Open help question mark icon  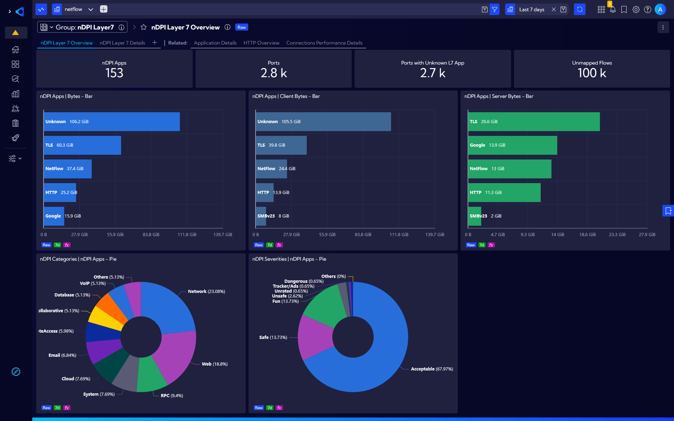coord(648,9)
